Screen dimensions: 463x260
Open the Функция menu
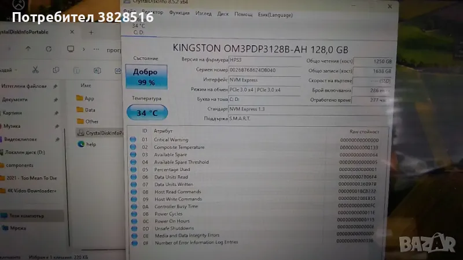(179, 13)
